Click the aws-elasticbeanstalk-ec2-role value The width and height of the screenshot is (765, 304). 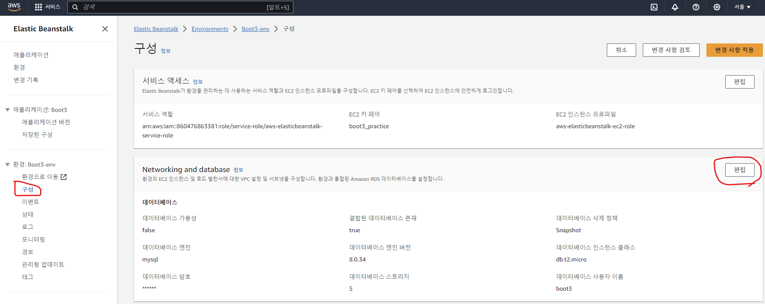(x=595, y=126)
